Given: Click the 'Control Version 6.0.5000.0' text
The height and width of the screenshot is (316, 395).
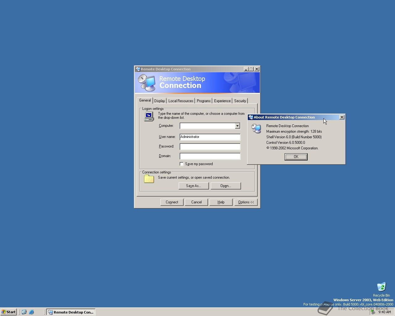Looking at the screenshot, I should [285, 143].
